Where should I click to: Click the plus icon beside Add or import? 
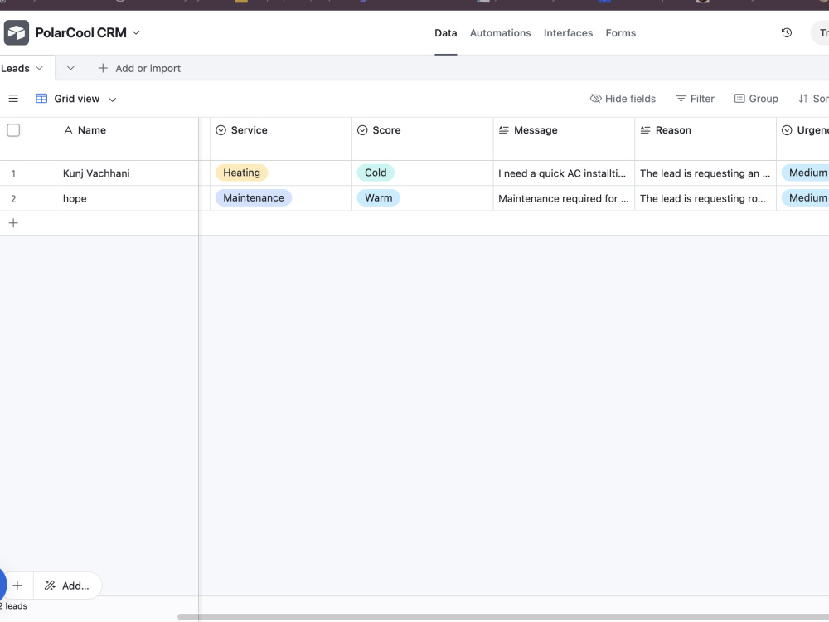[x=103, y=68]
